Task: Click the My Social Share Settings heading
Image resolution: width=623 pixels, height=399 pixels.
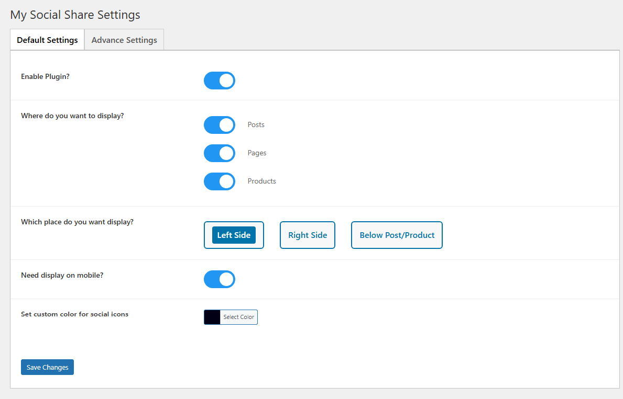Action: pyautogui.click(x=75, y=15)
